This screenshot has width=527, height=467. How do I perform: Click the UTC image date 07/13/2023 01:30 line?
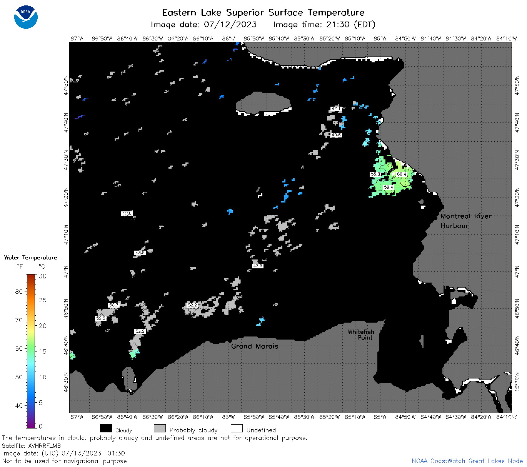pos(63,453)
